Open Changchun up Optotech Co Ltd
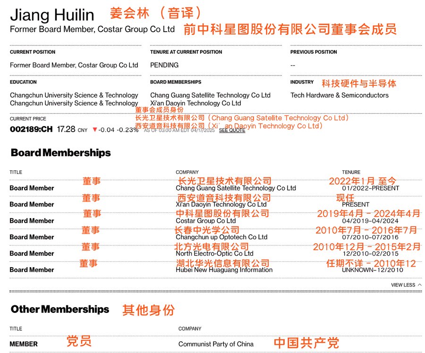The height and width of the screenshot is (353, 425). point(221,237)
